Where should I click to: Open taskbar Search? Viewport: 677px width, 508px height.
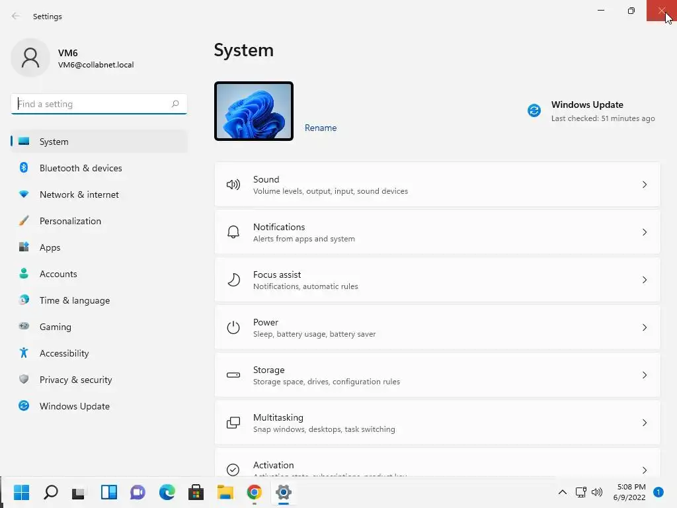(51, 492)
